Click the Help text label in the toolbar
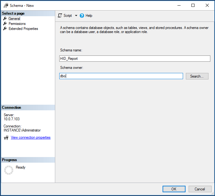Viewport: 215px width, 196px height. click(x=89, y=16)
